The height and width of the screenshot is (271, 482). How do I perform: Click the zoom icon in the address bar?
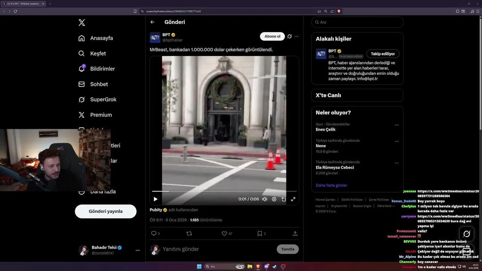pyautogui.click(x=326, y=11)
